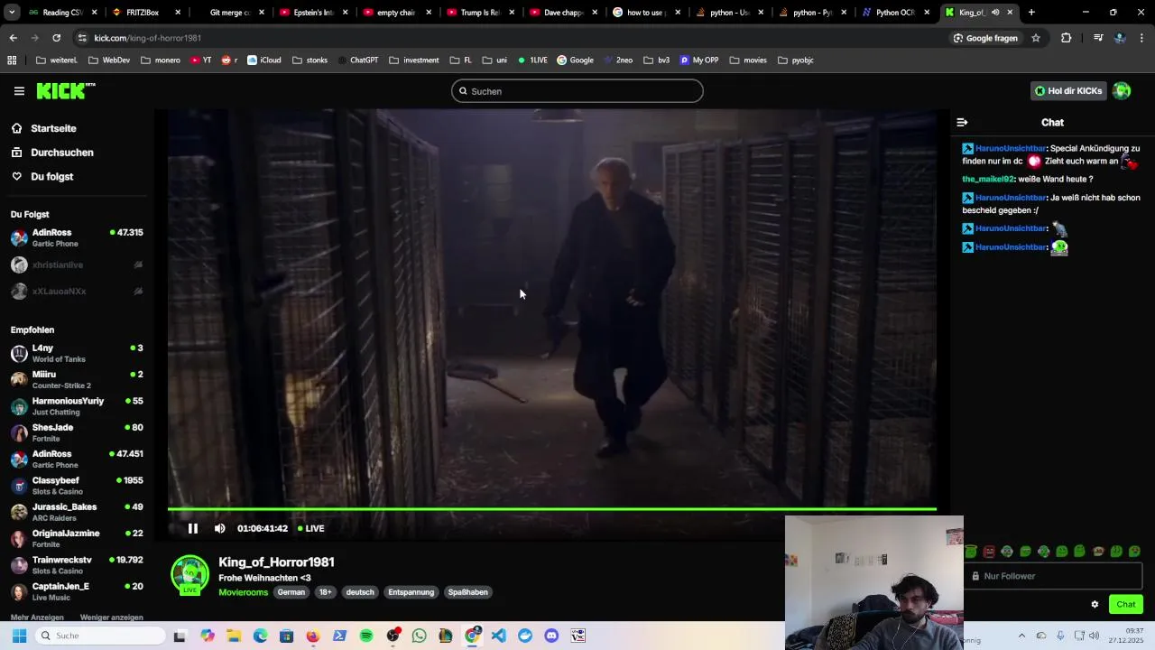Viewport: 1155px width, 650px height.
Task: Open recommended channel ShesJade
Action: coord(77,432)
